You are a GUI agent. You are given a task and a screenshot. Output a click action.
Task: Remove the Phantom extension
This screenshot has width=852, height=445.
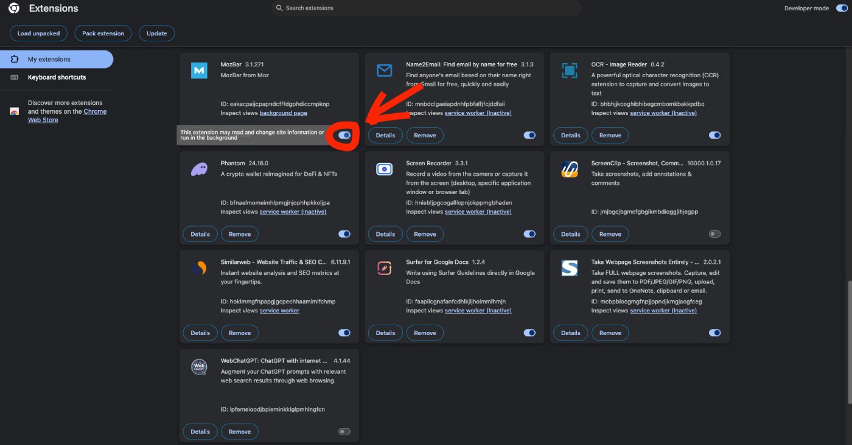pyautogui.click(x=239, y=233)
